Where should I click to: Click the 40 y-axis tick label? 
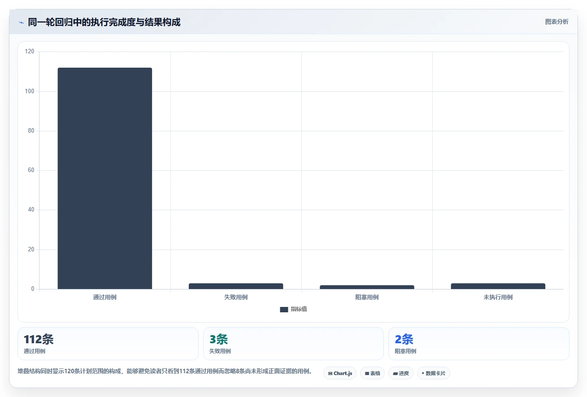pos(31,210)
